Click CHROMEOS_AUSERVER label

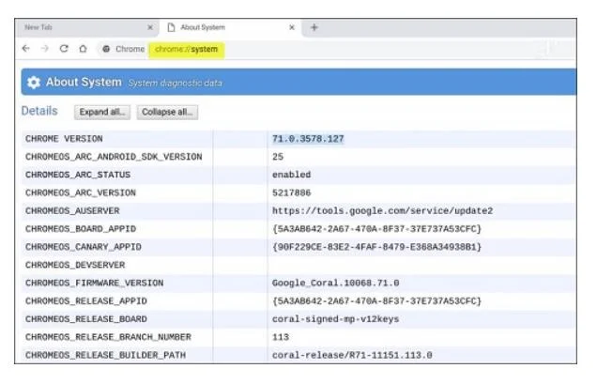click(72, 210)
